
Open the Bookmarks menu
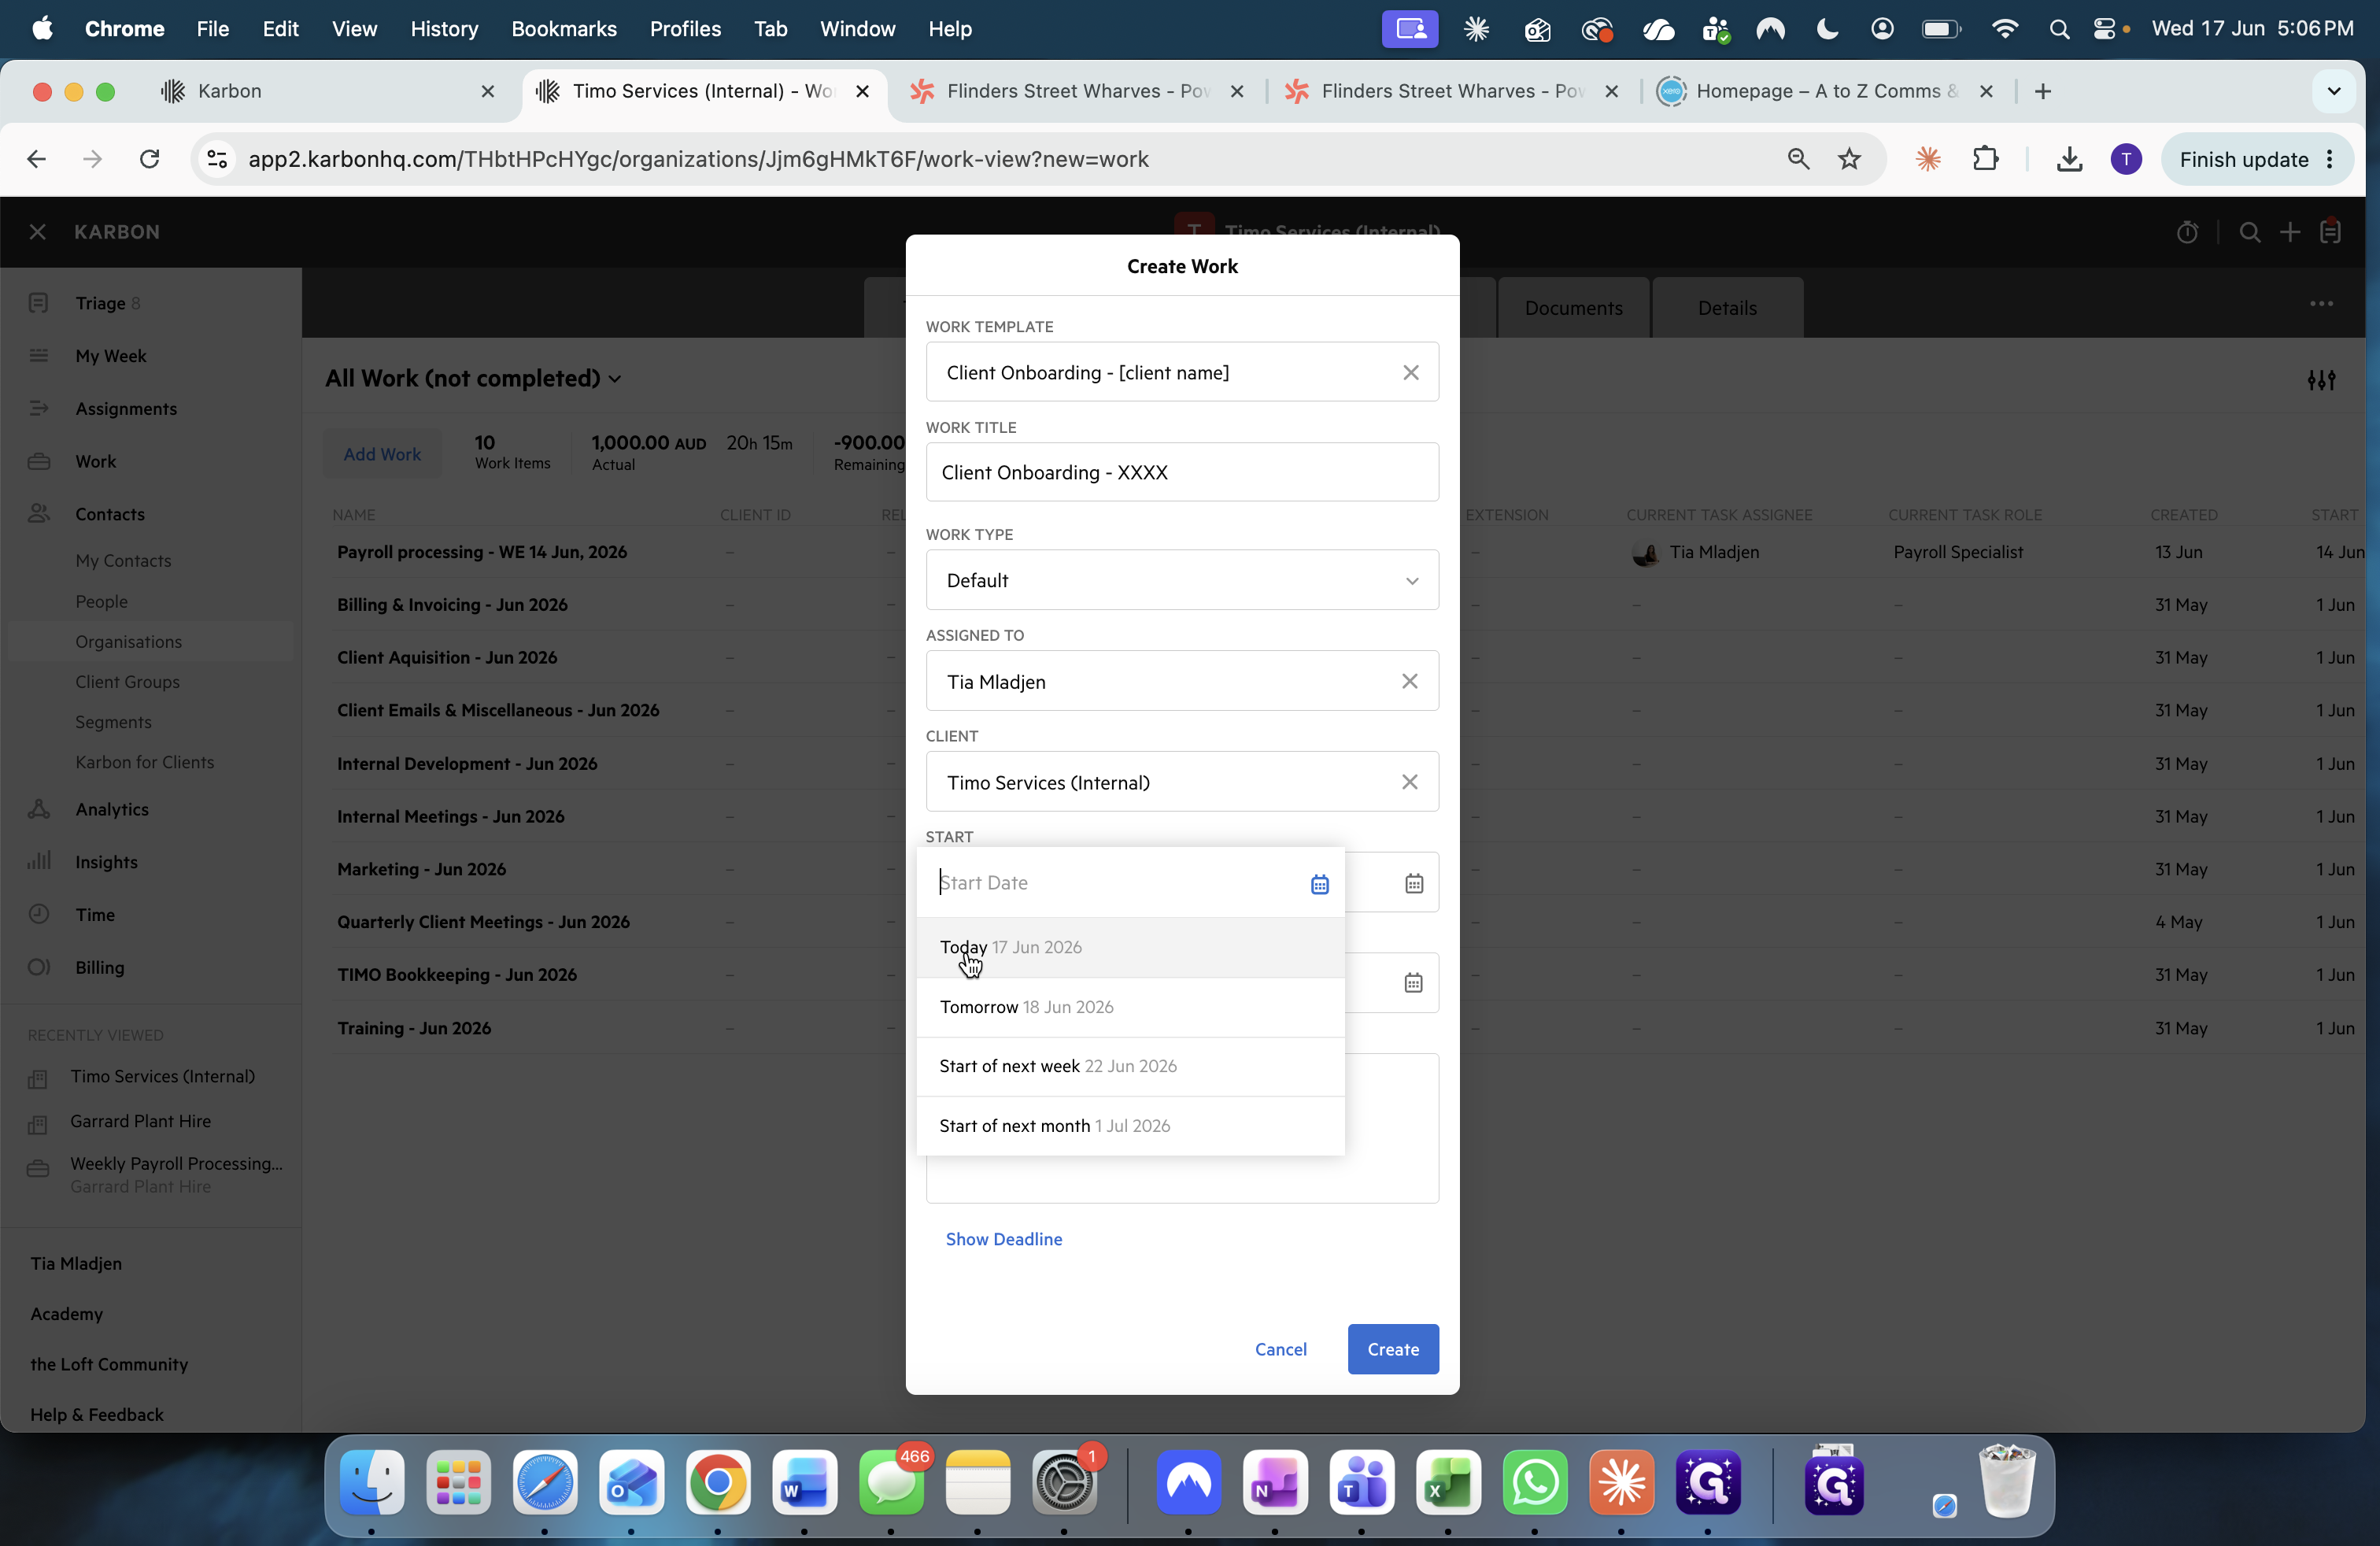pos(564,29)
